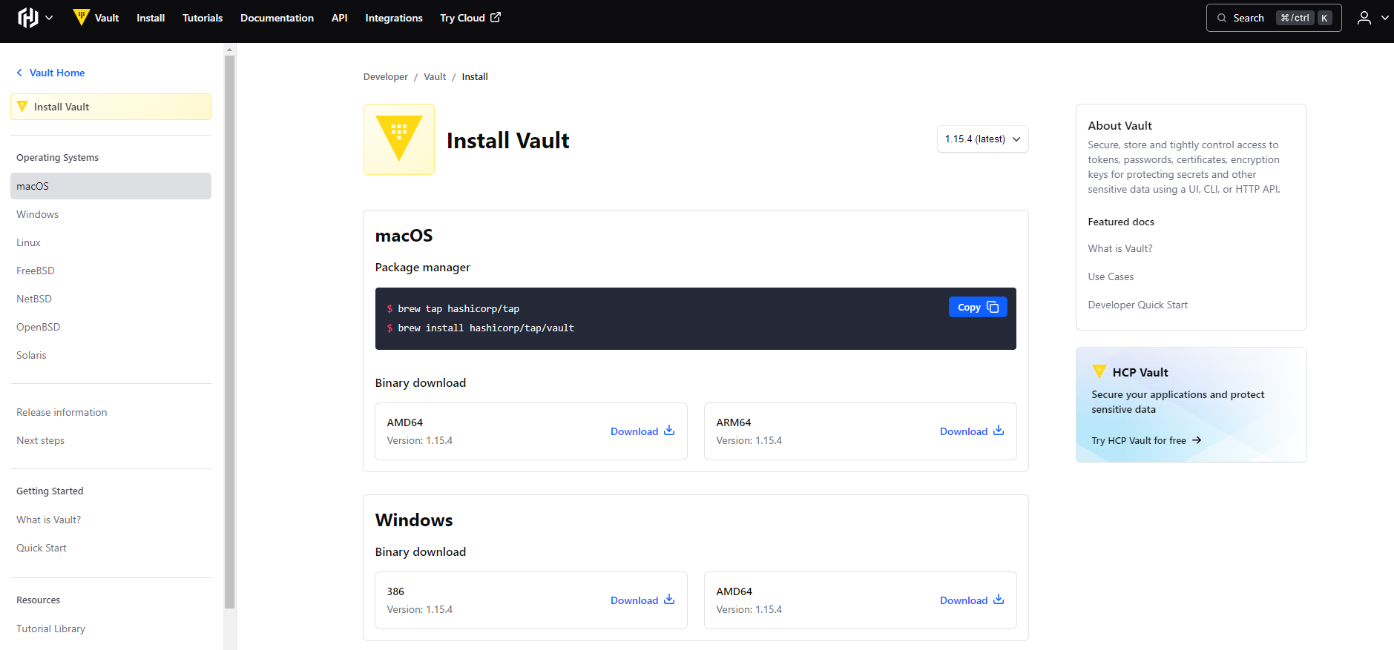Download macOS ARM64 binary
1394x650 pixels.
click(x=972, y=431)
